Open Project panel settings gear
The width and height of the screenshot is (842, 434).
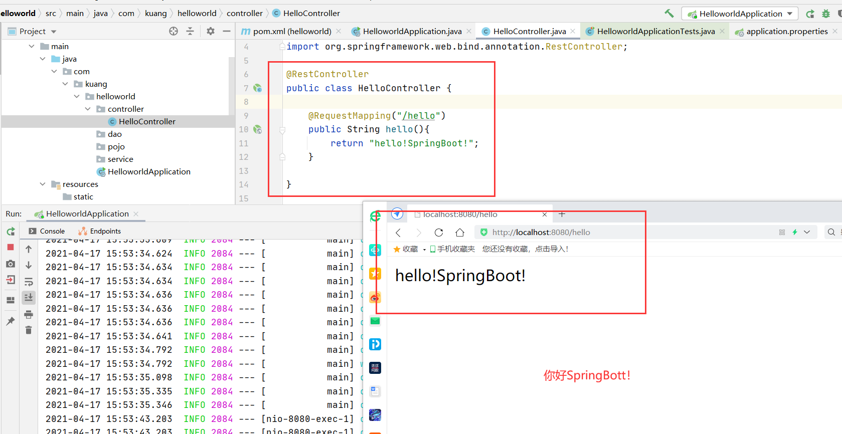coord(211,31)
